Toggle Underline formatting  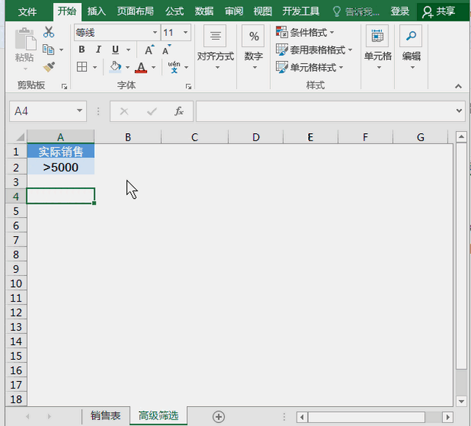click(x=116, y=49)
